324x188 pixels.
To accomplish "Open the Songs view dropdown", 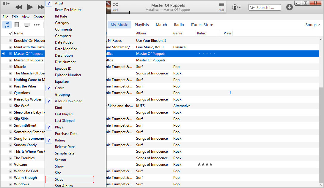I will pyautogui.click(x=312, y=25).
